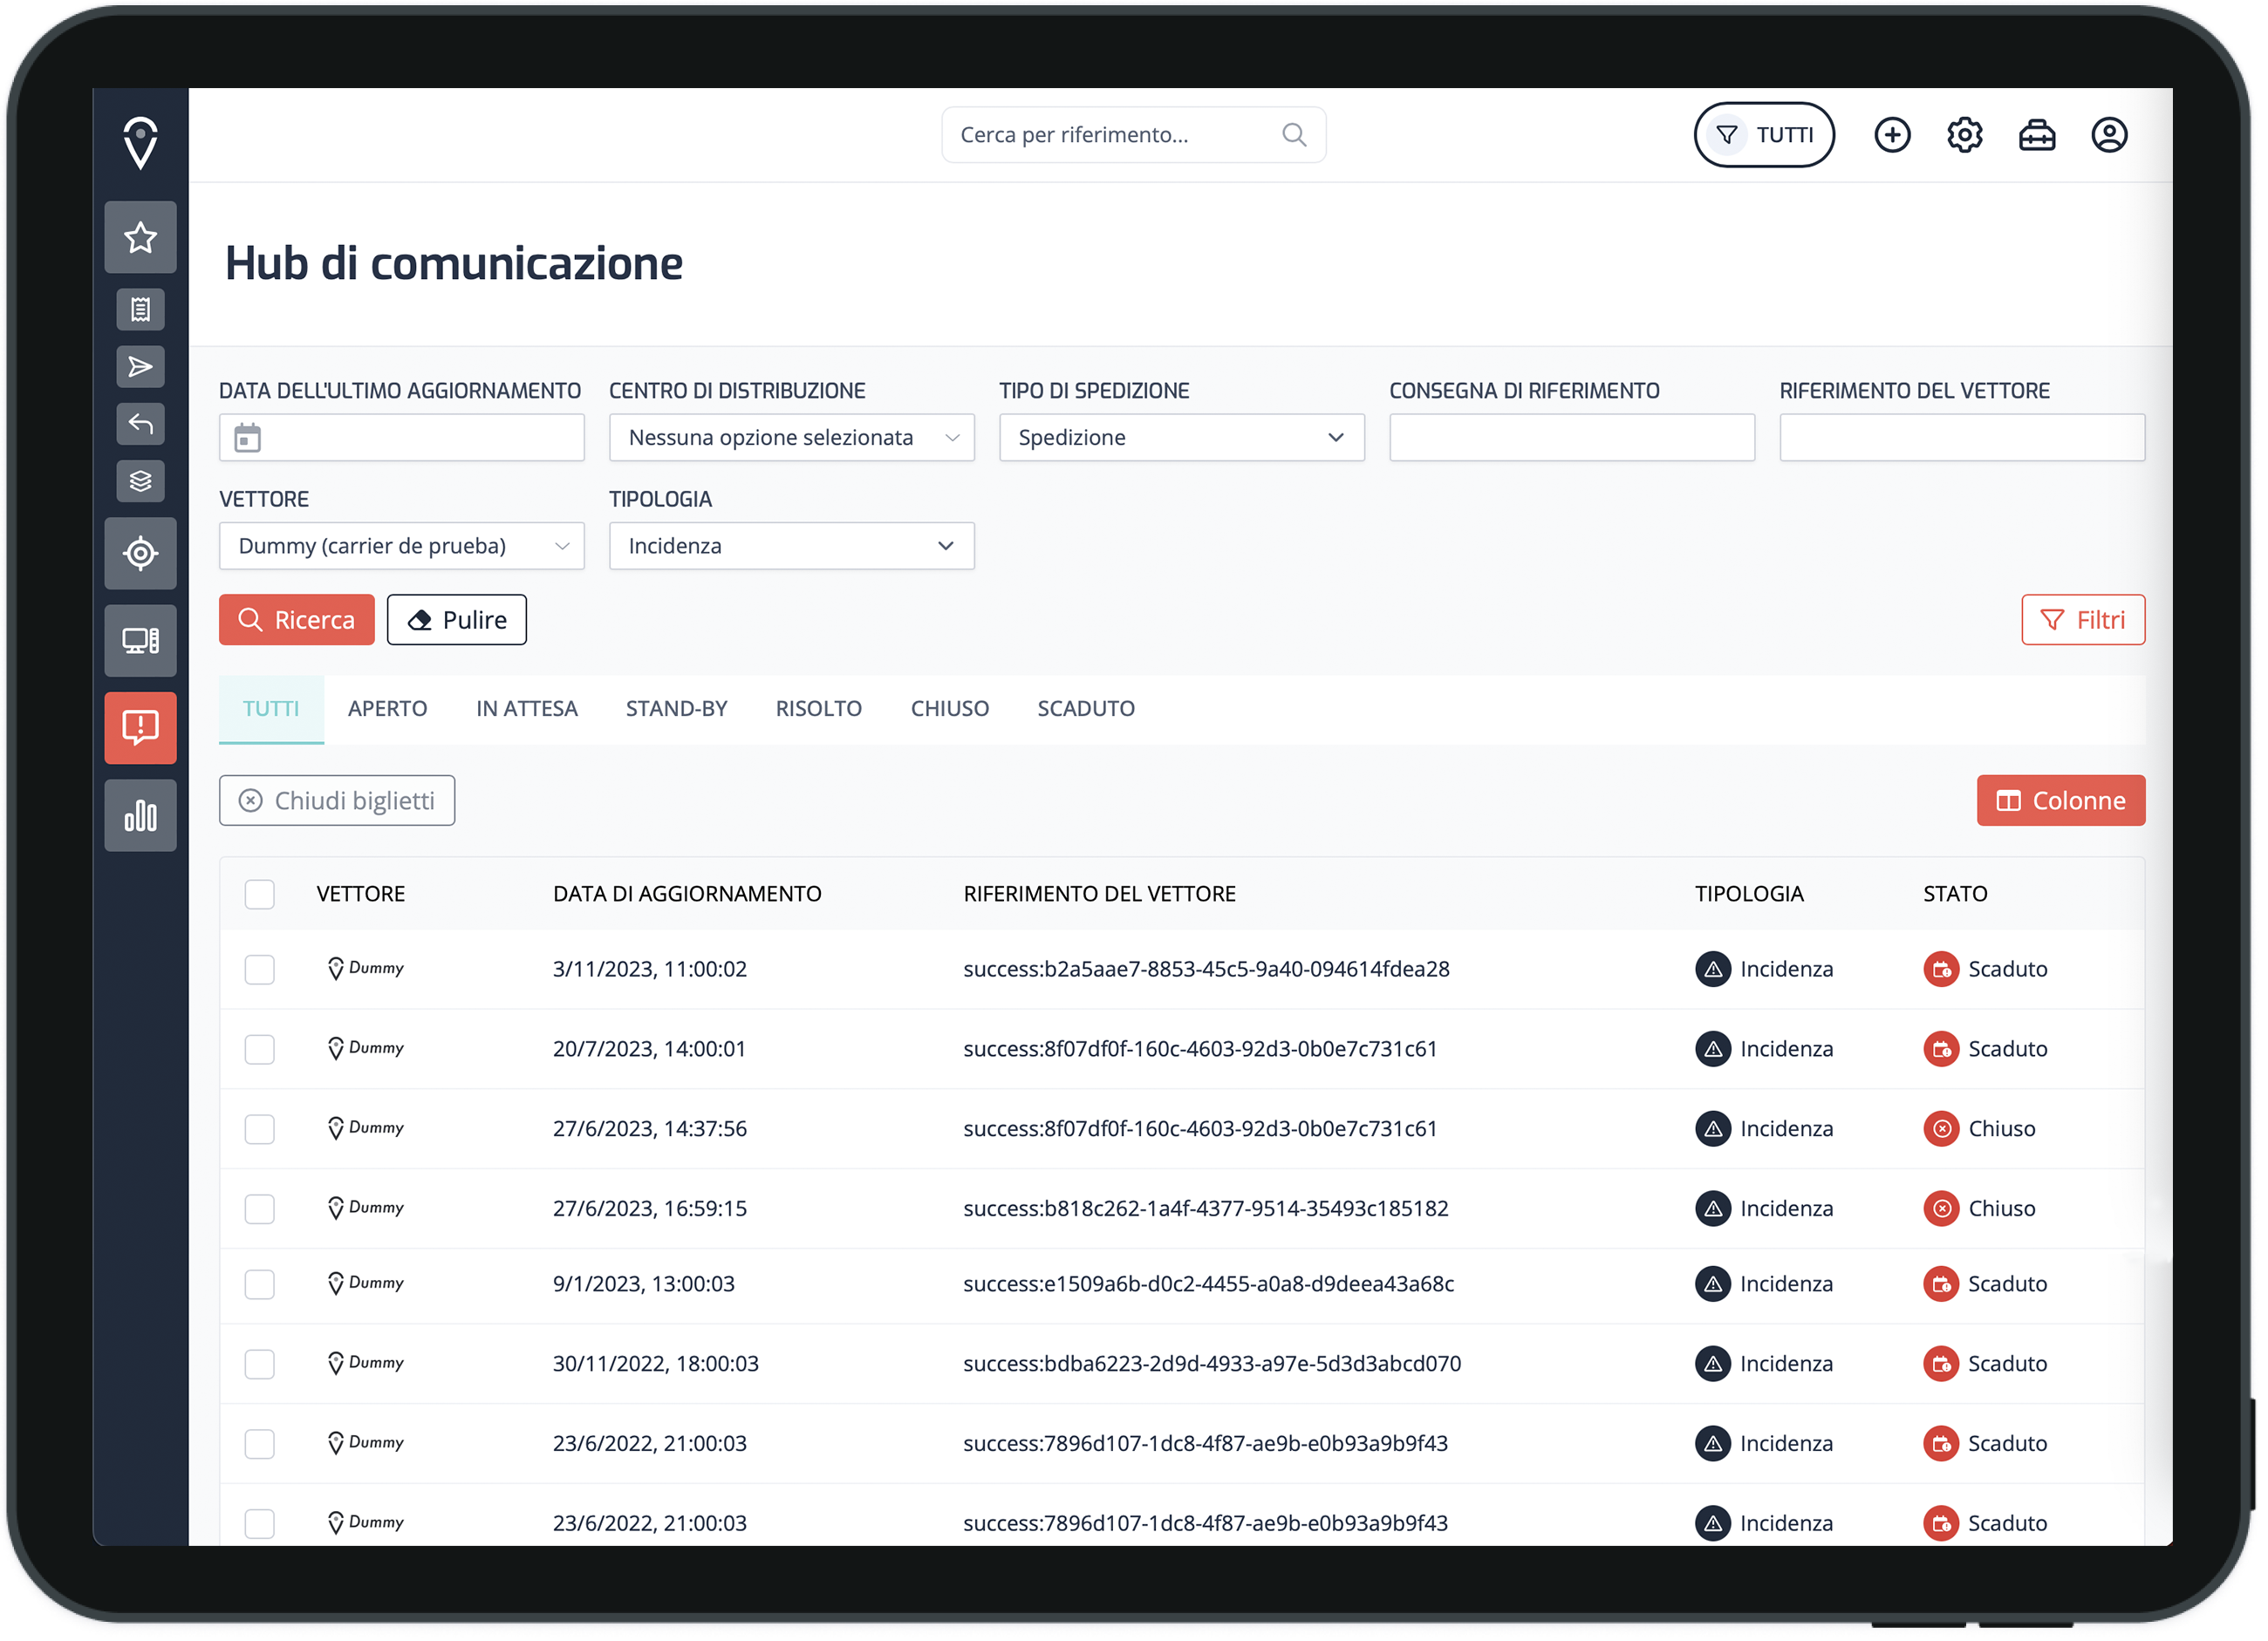Image resolution: width=2268 pixels, height=1641 pixels.
Task: Switch to the TUTTI tab
Action: click(271, 710)
